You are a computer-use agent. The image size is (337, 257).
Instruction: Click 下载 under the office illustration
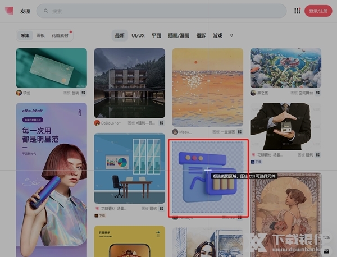pyautogui.click(x=100, y=215)
